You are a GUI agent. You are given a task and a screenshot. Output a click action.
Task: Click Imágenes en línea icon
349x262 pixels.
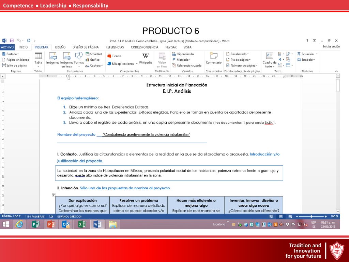[66, 60]
